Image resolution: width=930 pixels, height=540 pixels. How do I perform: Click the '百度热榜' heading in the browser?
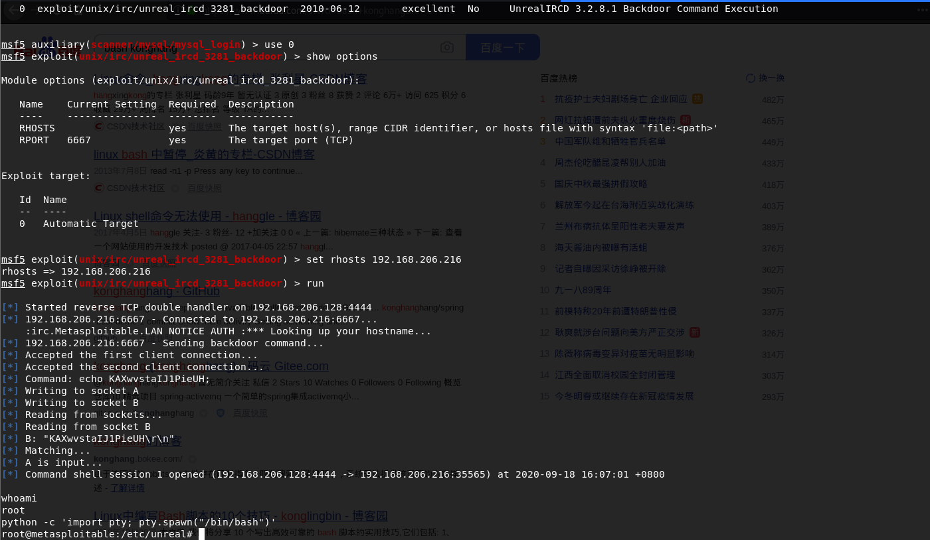559,78
